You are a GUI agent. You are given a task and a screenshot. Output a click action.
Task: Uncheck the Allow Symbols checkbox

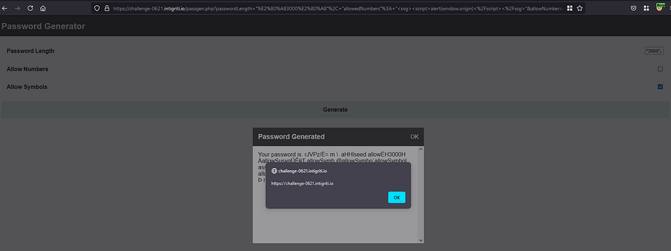click(661, 87)
